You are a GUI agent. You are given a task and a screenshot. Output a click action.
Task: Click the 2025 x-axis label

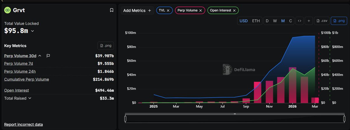click(153, 106)
